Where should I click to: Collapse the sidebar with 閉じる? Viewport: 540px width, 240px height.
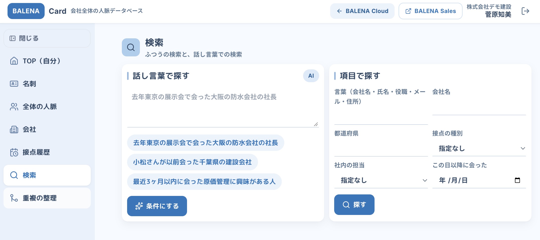coord(47,38)
